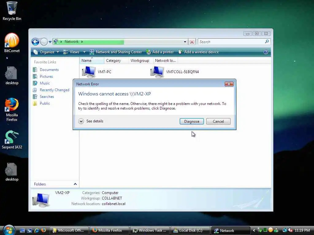Launch Internet Explorer from Quick Launch
Viewport: 314px width, 235px height.
pos(36,230)
